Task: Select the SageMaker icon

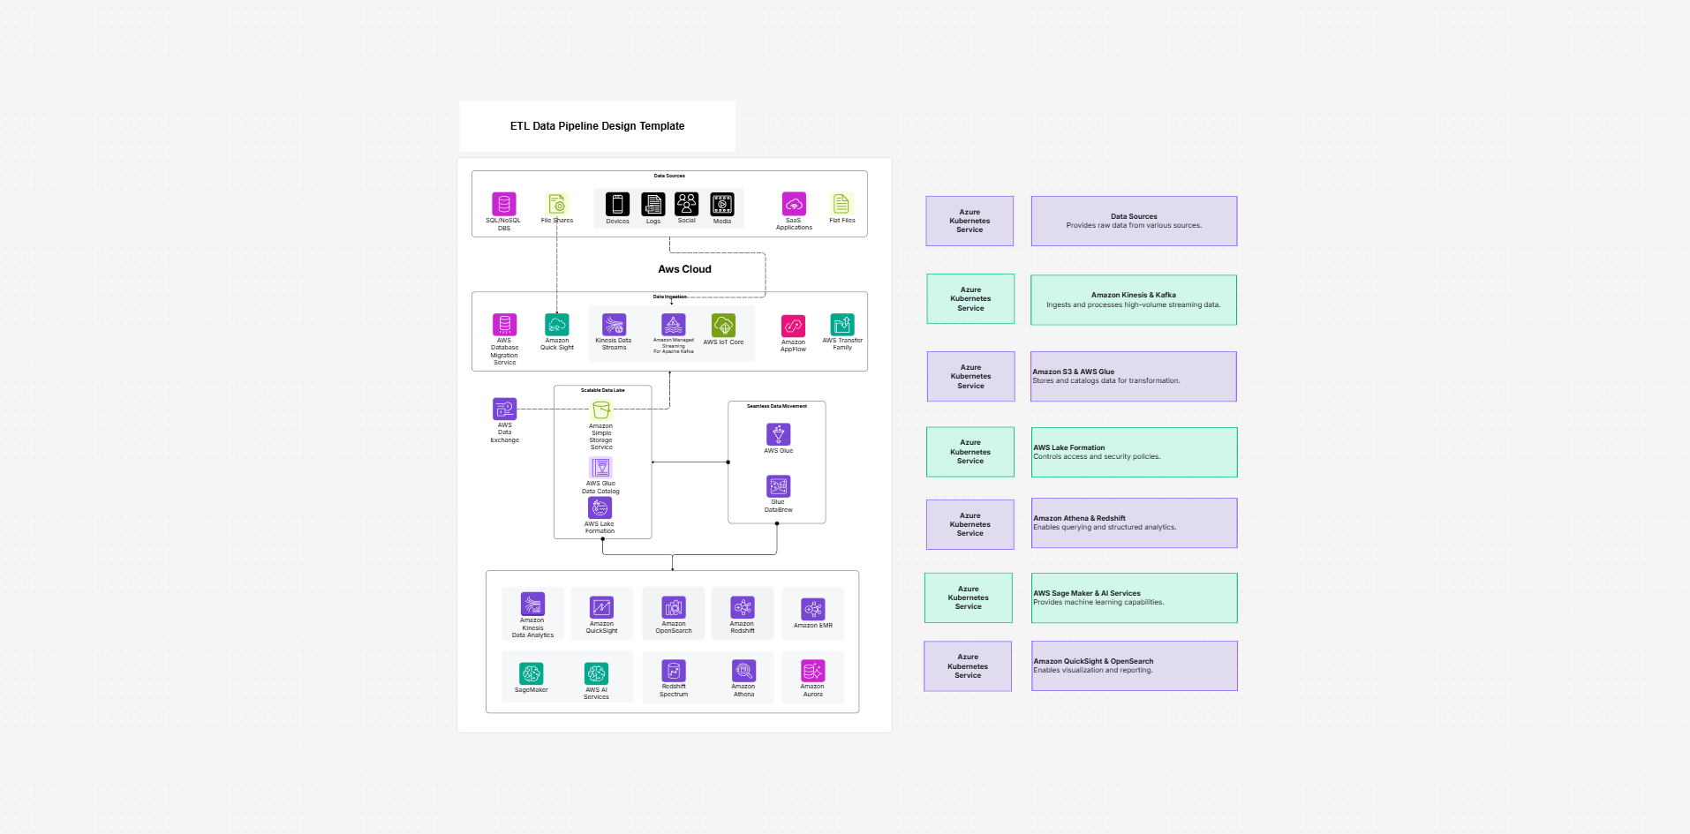Action: (x=532, y=673)
